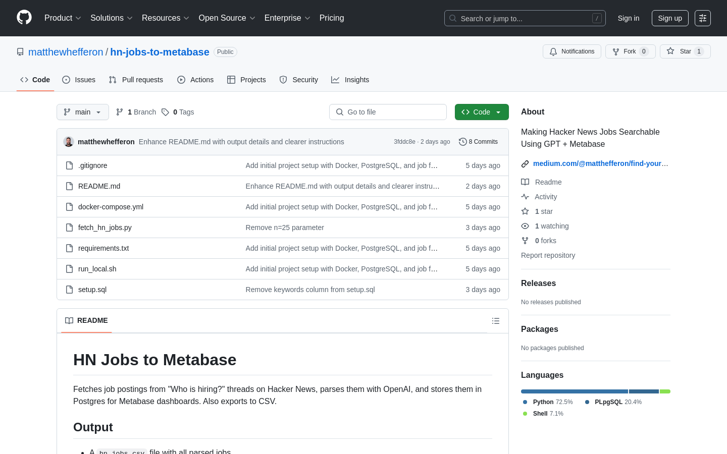
Task: Click the Go to file search box
Action: 388,112
